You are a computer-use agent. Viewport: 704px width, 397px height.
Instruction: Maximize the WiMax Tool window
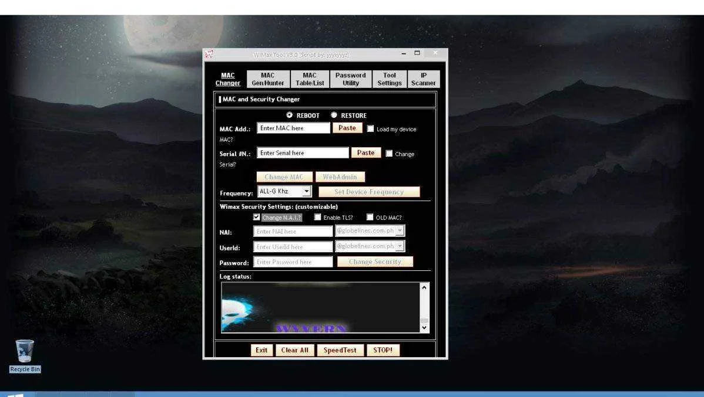coord(417,53)
